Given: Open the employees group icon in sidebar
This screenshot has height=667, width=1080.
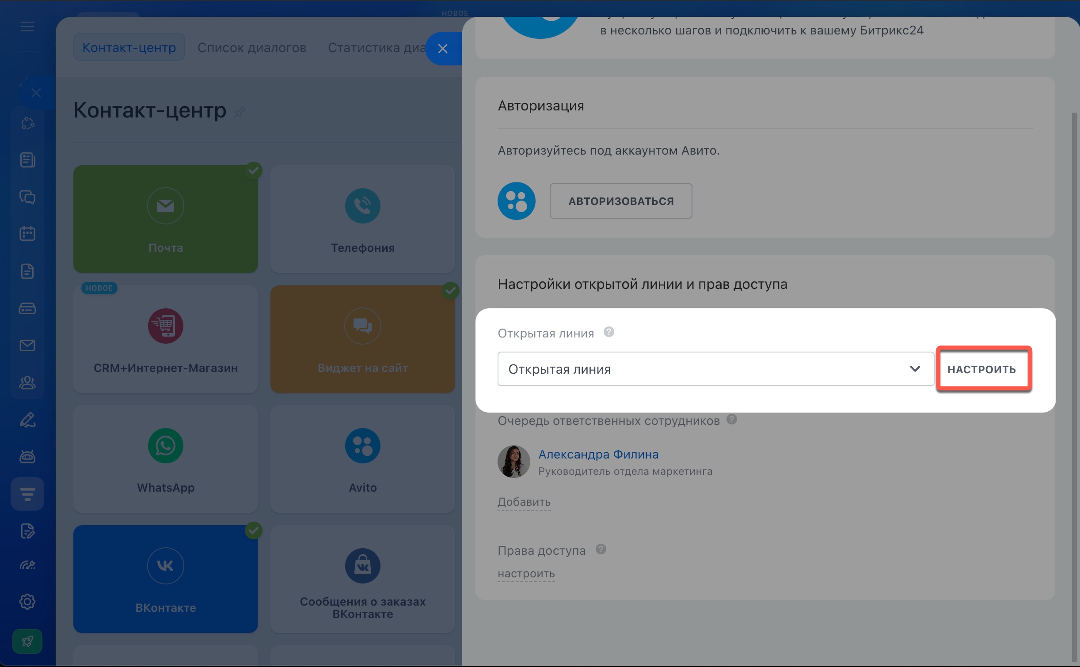Looking at the screenshot, I should [x=27, y=383].
